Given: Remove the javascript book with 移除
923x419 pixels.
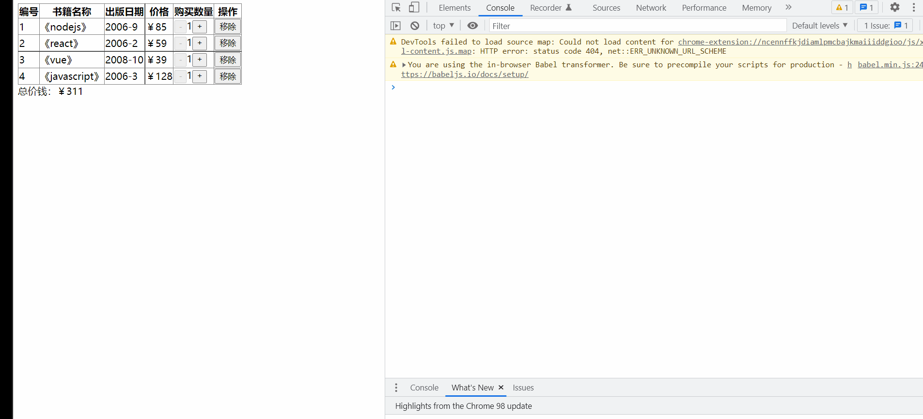Looking at the screenshot, I should [x=228, y=76].
